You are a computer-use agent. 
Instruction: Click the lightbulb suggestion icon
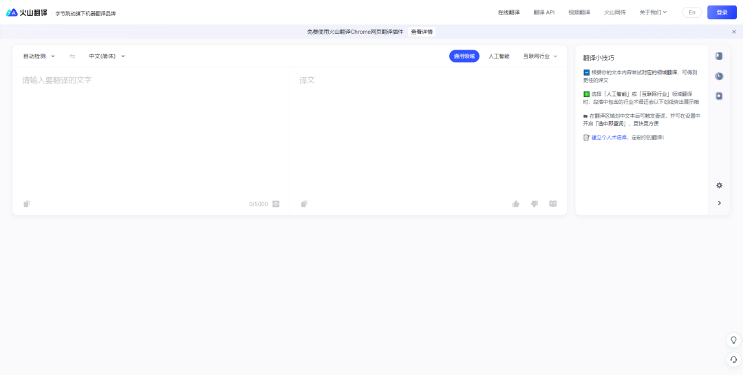(x=733, y=340)
